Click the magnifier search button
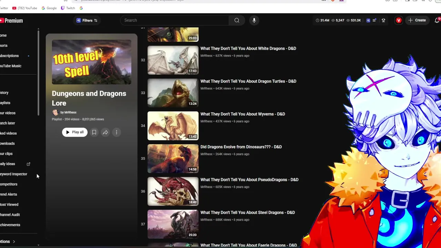The image size is (441, 248). tap(237, 20)
